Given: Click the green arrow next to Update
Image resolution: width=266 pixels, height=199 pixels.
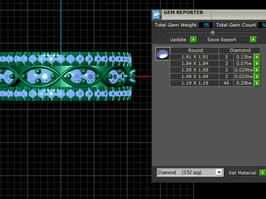Looking at the screenshot, I should point(193,40).
